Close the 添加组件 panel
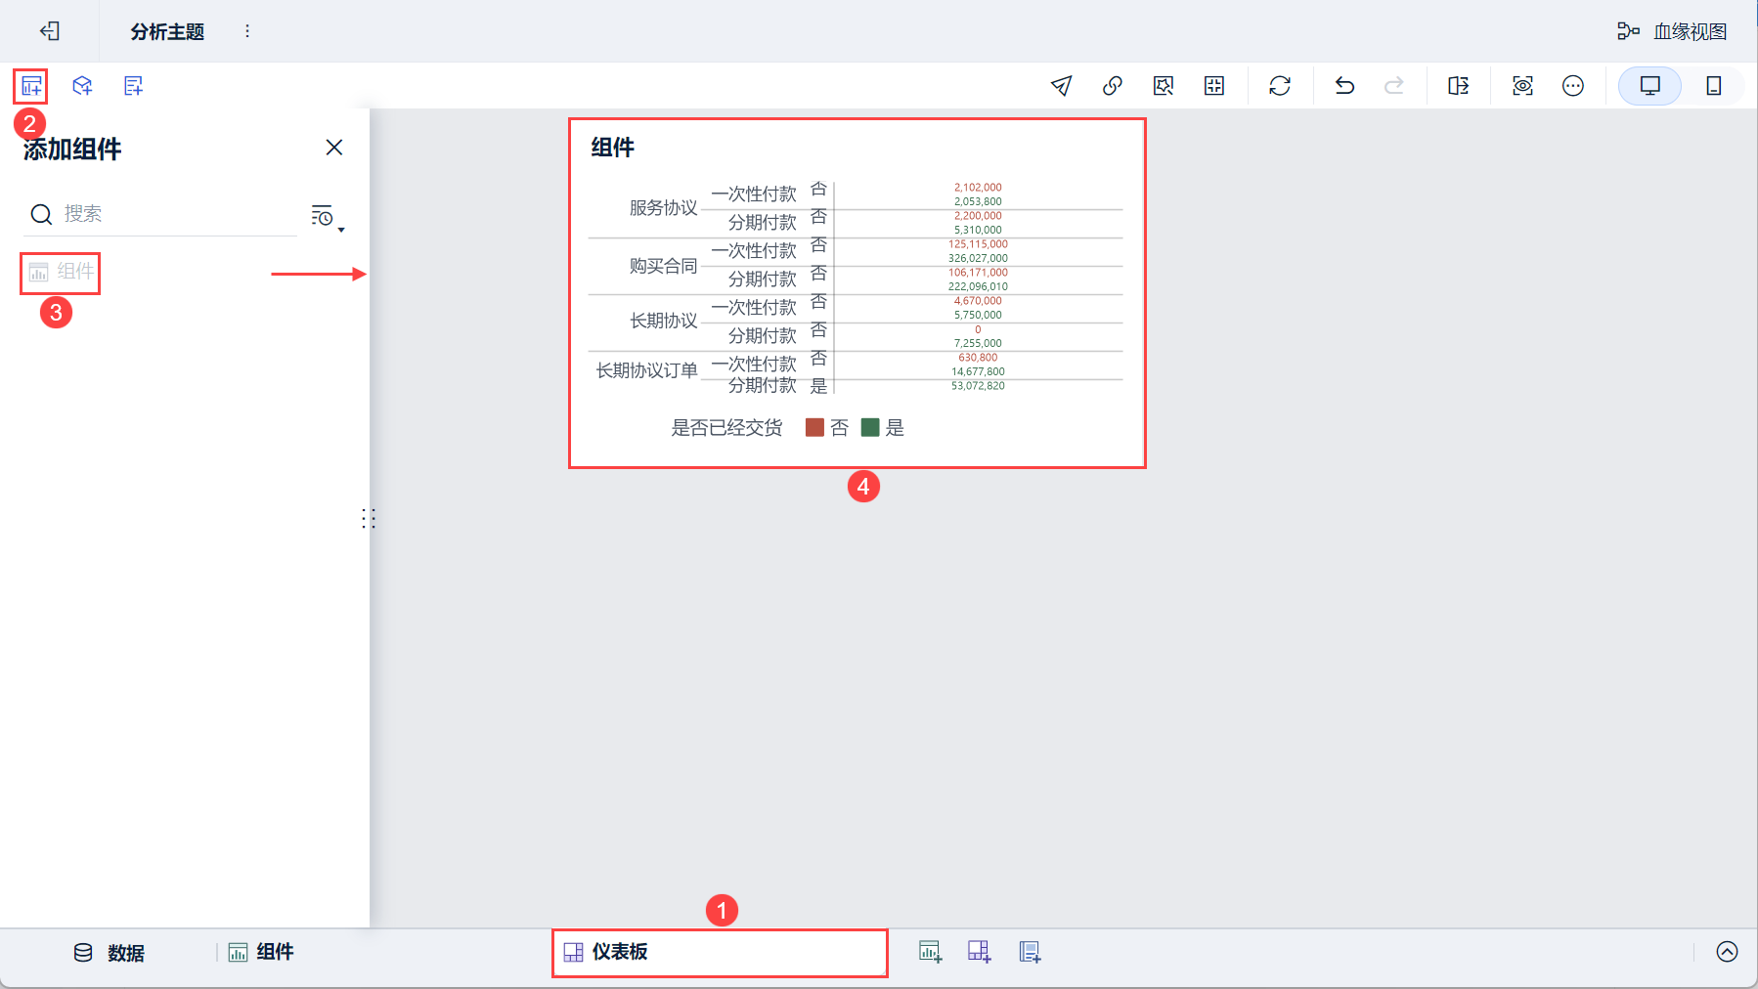 point(334,148)
